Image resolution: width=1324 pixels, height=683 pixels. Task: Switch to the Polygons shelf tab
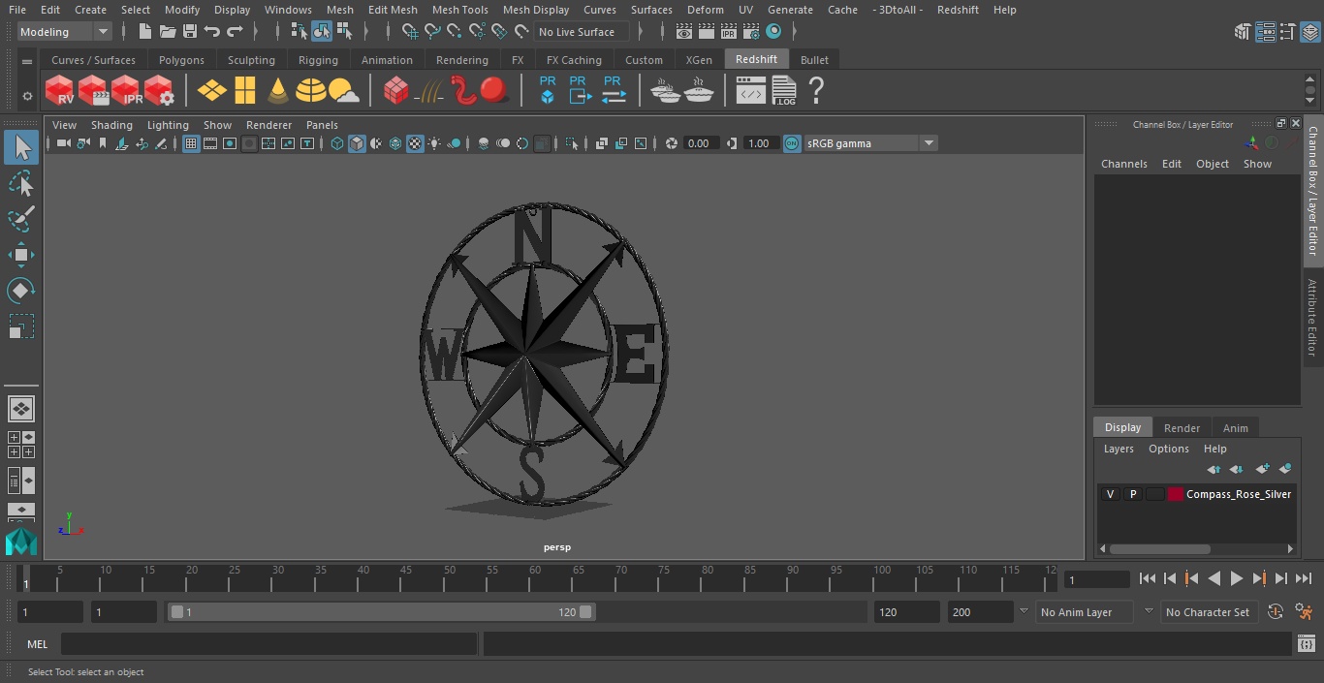click(x=182, y=60)
